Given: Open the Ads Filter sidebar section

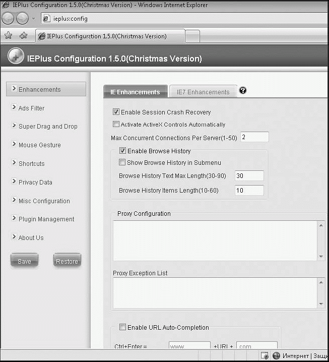Looking at the screenshot, I should click(31, 108).
